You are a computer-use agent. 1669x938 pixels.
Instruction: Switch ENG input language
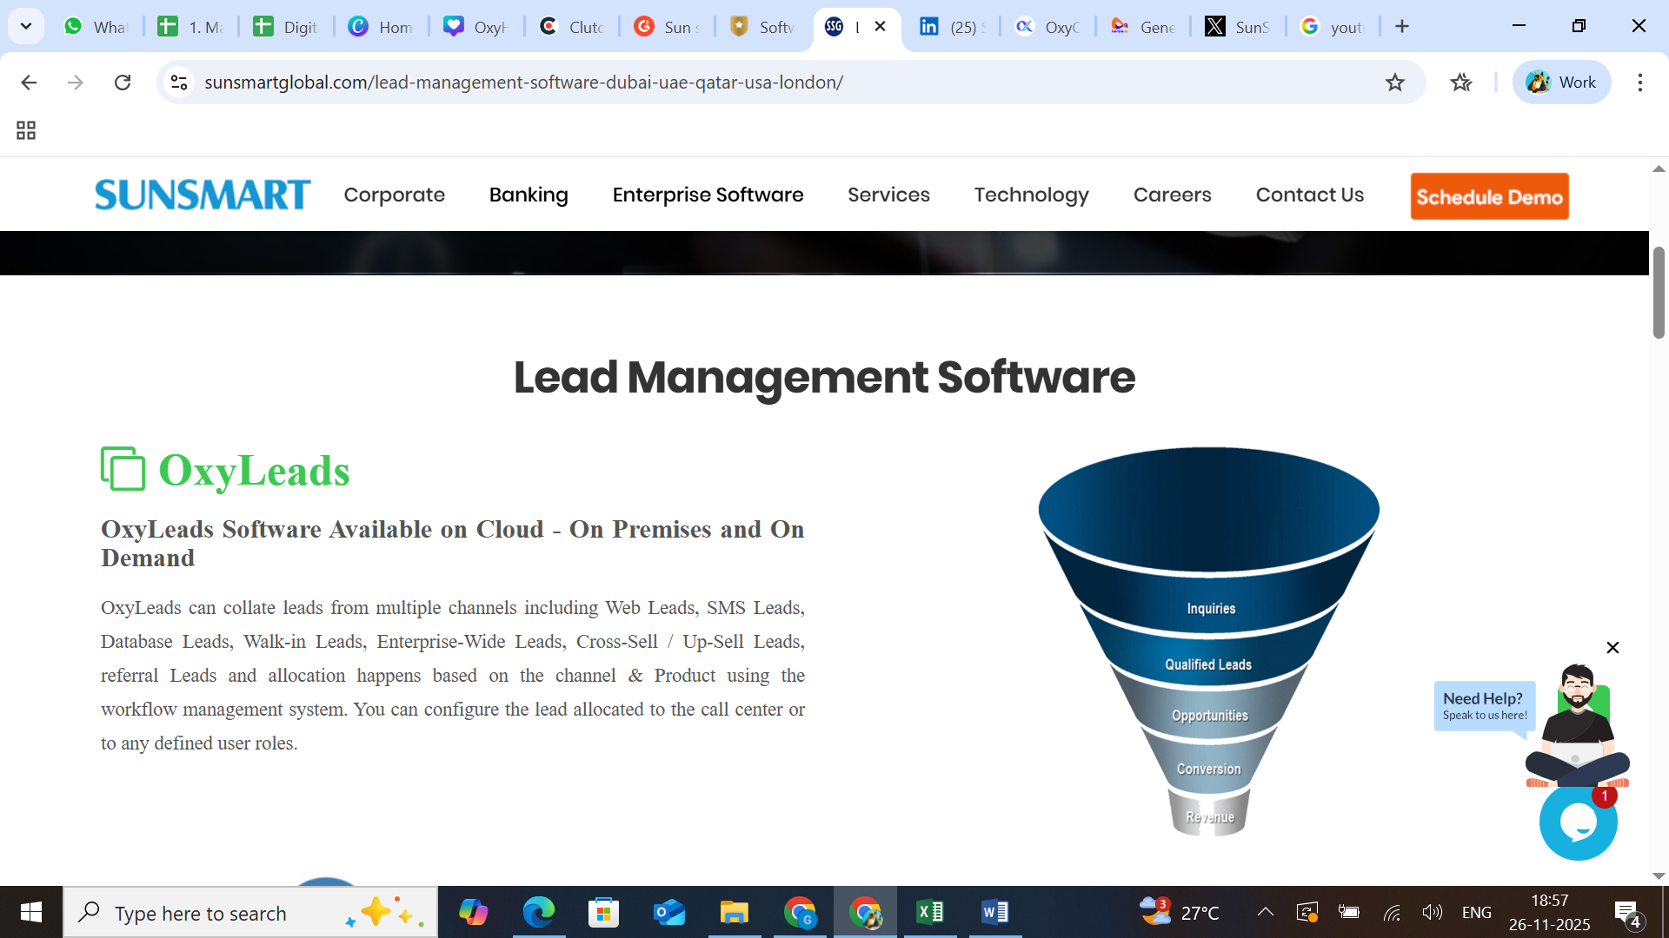pos(1477,912)
